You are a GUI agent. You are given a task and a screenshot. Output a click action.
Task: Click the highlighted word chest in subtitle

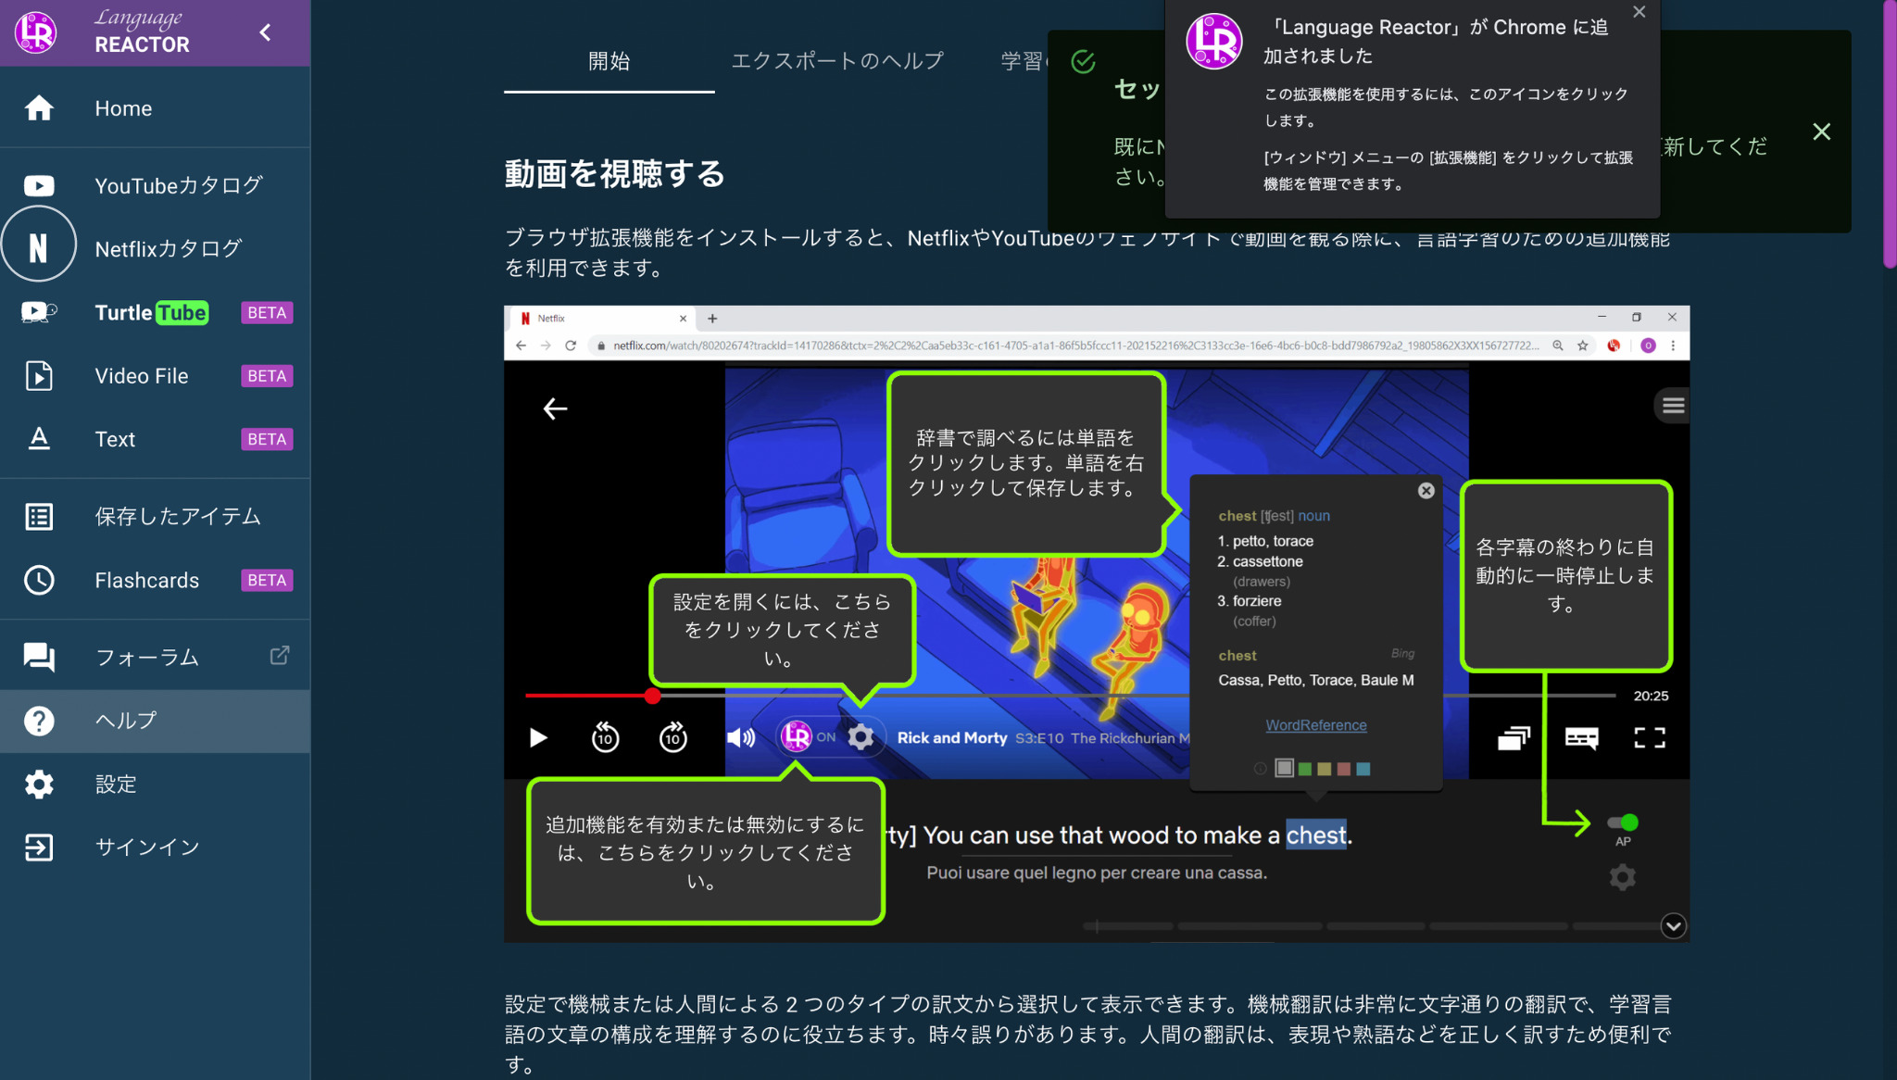pos(1316,835)
